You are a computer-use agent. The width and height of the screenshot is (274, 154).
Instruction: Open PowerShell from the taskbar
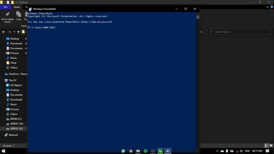[168, 151]
